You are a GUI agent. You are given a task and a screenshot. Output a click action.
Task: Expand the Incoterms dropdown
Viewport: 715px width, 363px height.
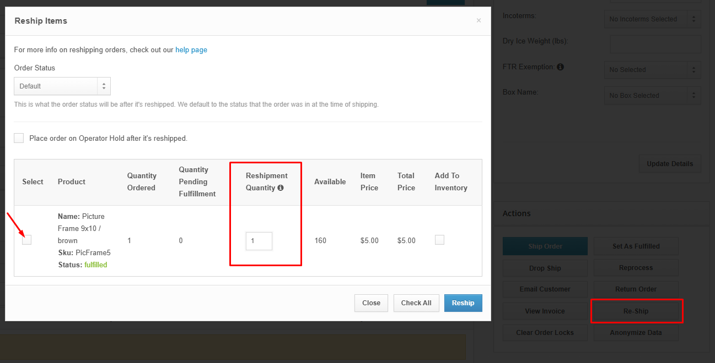pyautogui.click(x=652, y=19)
